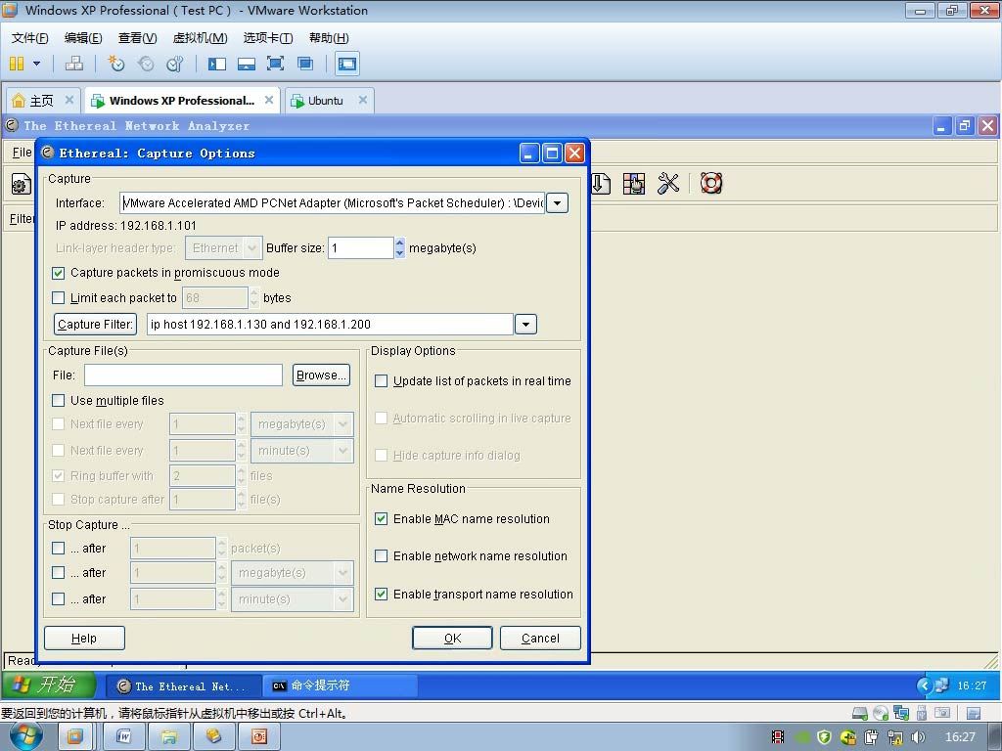1002x751 pixels.
Task: Open VMware 查看(V) menu
Action: pos(137,38)
